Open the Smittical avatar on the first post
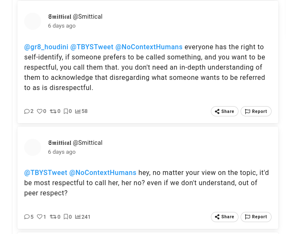 click(x=33, y=21)
